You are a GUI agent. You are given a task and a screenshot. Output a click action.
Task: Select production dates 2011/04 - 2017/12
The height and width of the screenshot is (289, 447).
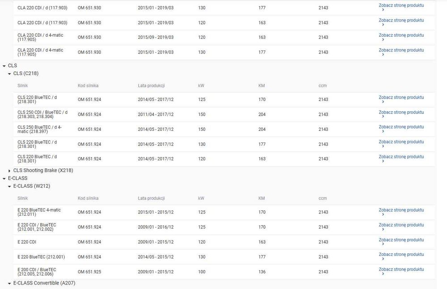click(x=156, y=114)
